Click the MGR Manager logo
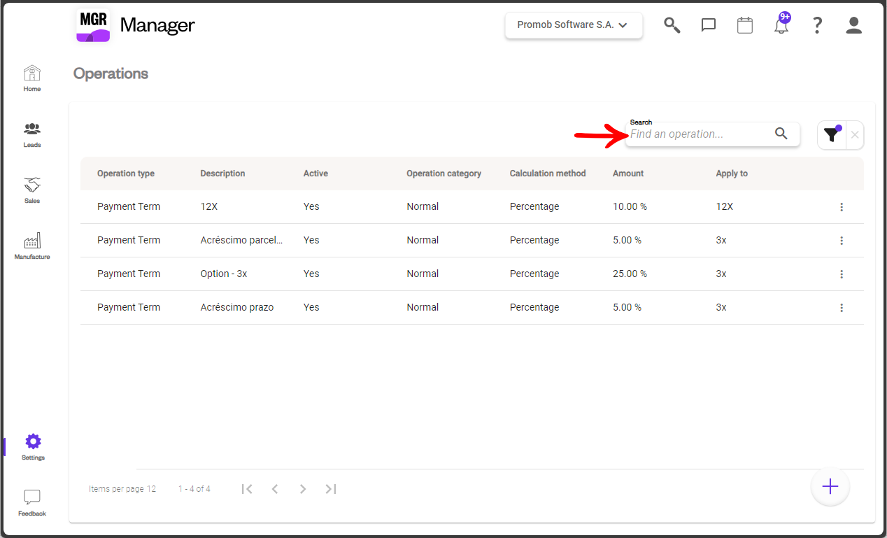Screen dimensions: 887x538 (135, 25)
